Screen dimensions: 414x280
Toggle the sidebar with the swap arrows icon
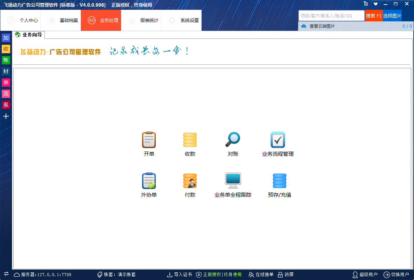click(x=6, y=274)
